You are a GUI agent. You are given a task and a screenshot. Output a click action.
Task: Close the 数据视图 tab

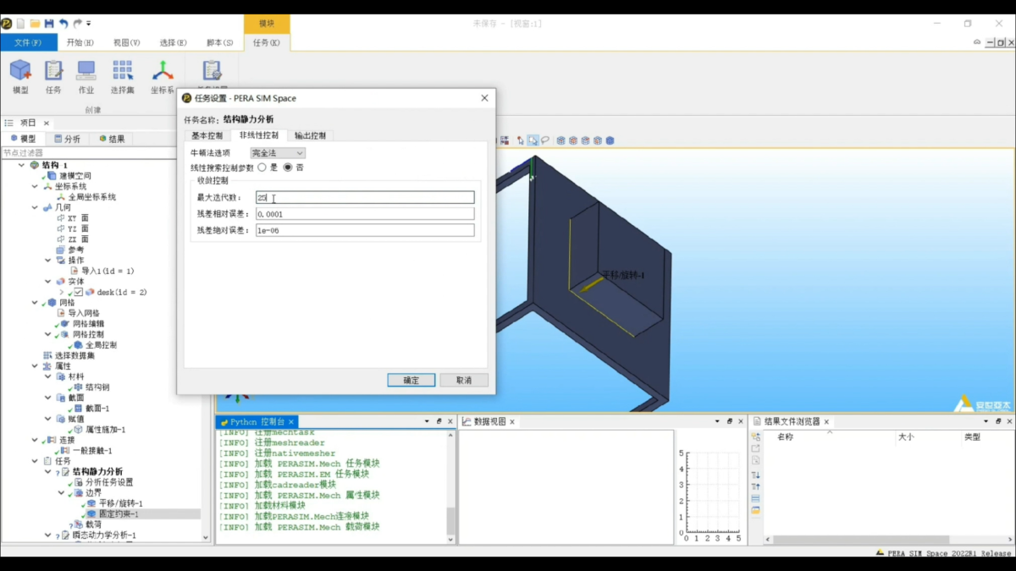tap(513, 421)
